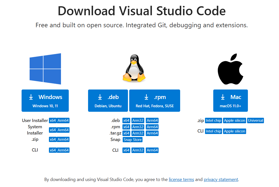Image resolution: width=279 pixels, height=187 pixels.
Task: Download the .rpm package for Red Hat
Action: click(x=155, y=100)
